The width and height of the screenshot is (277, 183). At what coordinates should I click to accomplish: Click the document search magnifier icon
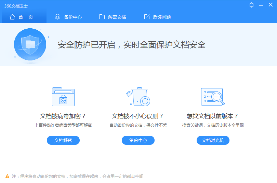coord(212,97)
